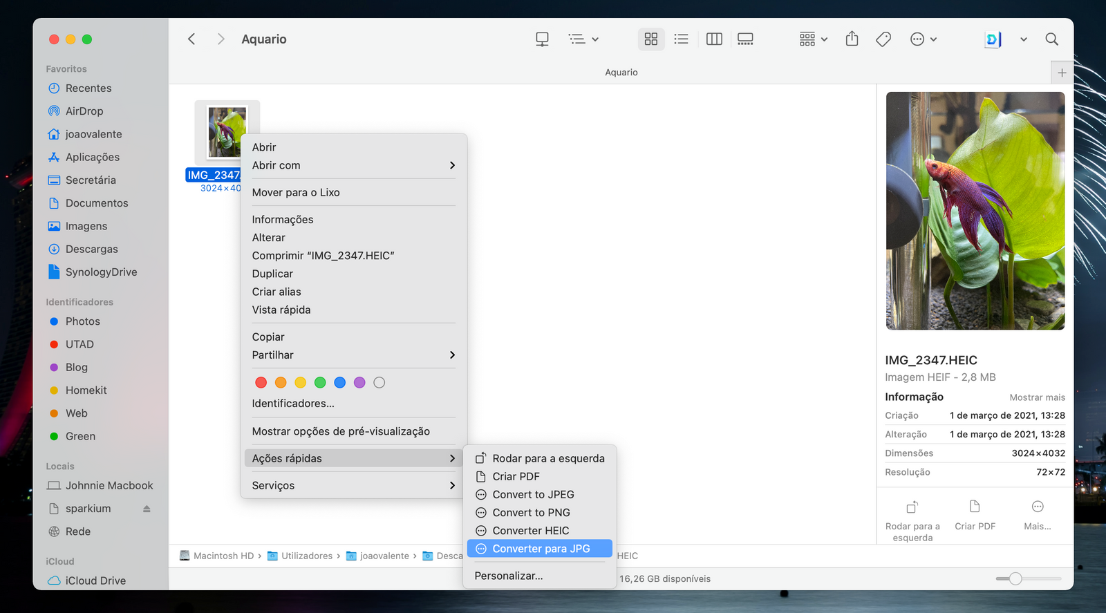Eject the sparkium volume

147,509
